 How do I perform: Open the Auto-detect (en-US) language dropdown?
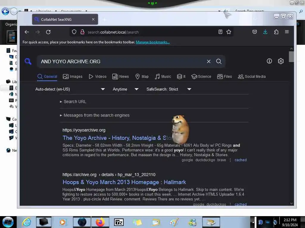pyautogui.click(x=70, y=89)
